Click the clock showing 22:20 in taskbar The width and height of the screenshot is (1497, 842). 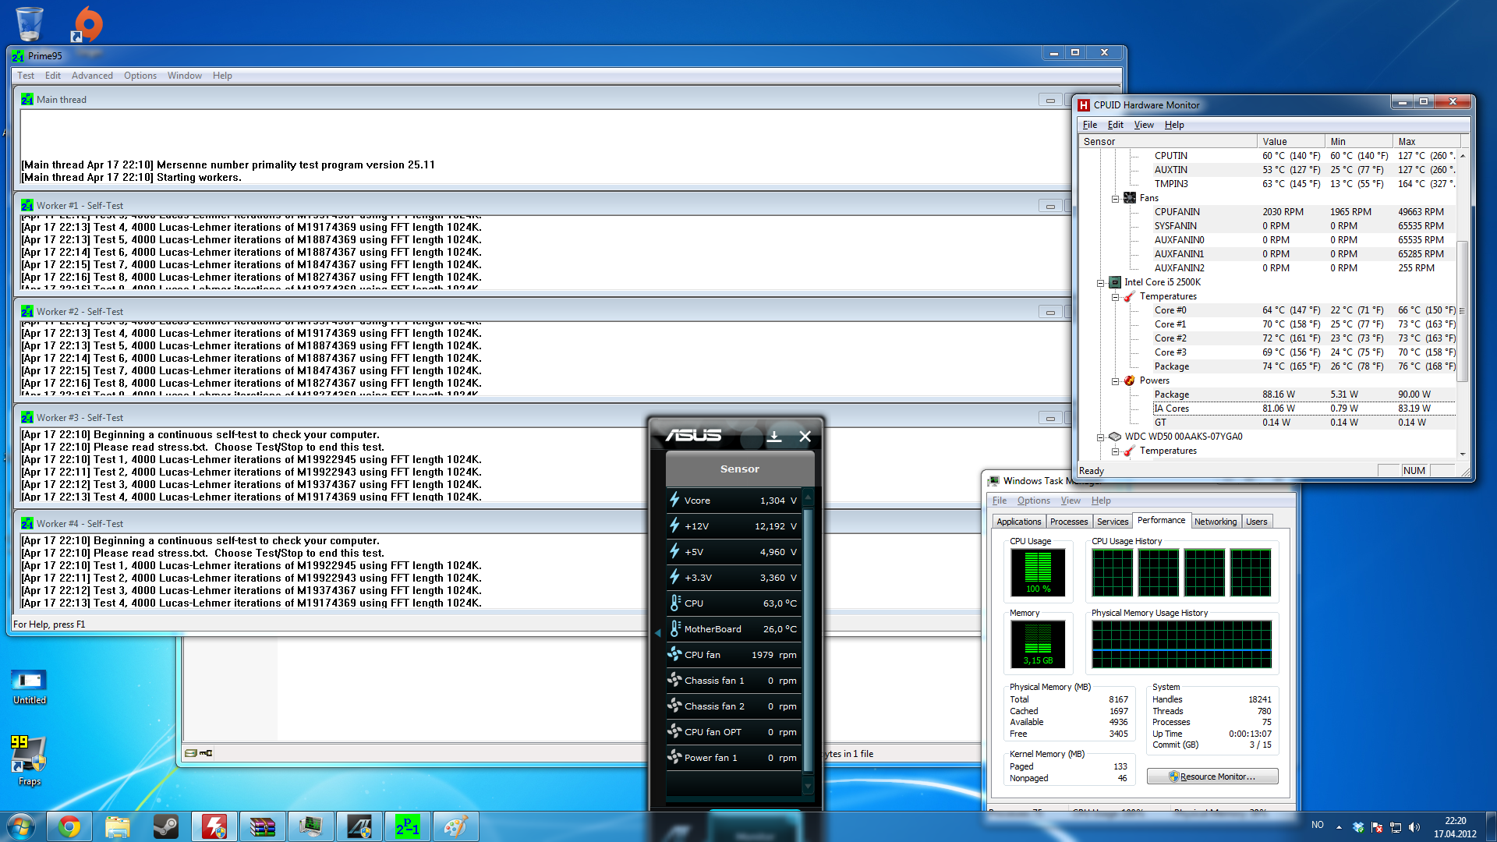point(1455,827)
